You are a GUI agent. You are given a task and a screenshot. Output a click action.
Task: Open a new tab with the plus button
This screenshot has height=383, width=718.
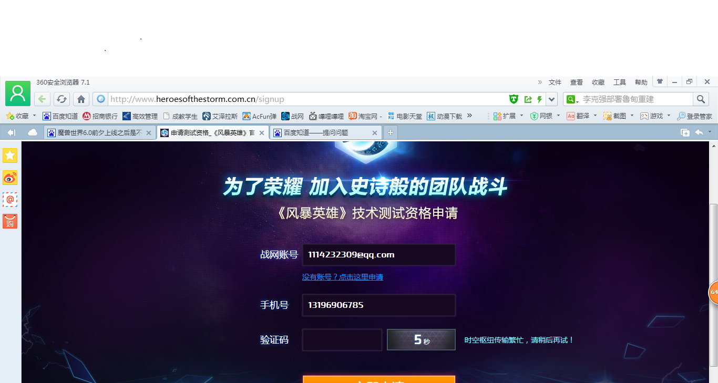click(x=390, y=132)
